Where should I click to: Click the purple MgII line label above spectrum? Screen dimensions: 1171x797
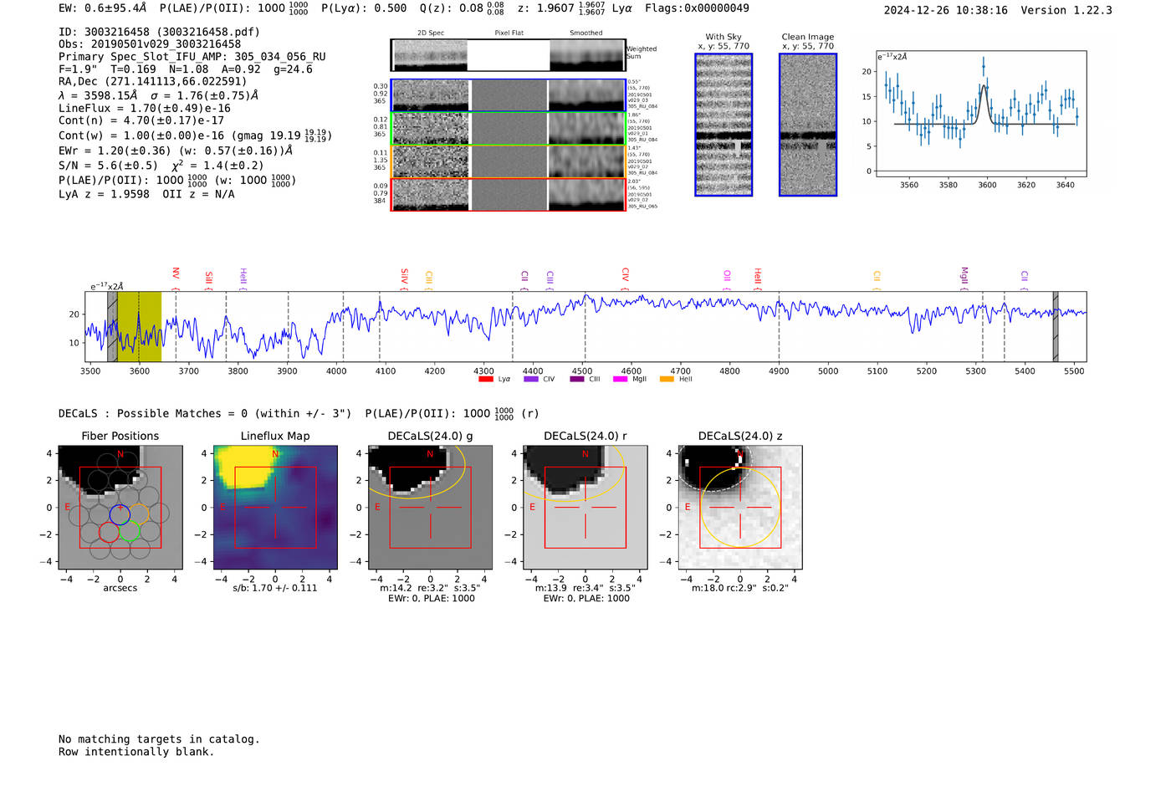964,274
